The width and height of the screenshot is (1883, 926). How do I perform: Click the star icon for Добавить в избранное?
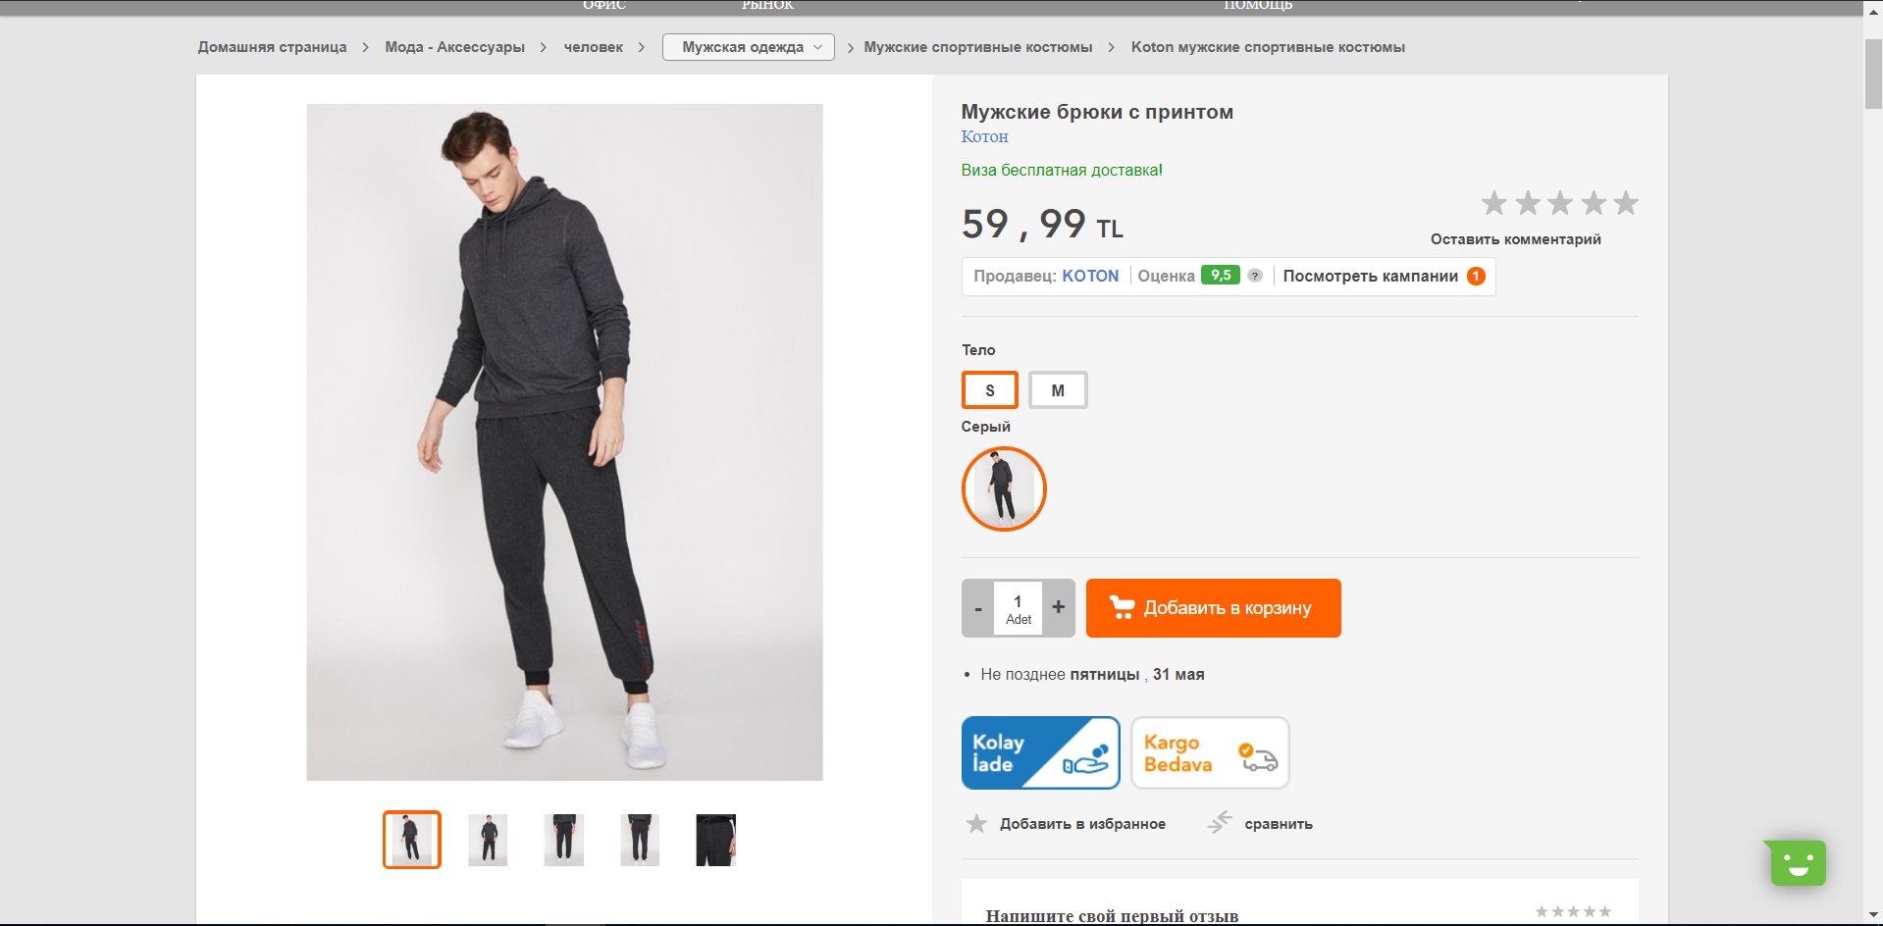click(x=976, y=824)
